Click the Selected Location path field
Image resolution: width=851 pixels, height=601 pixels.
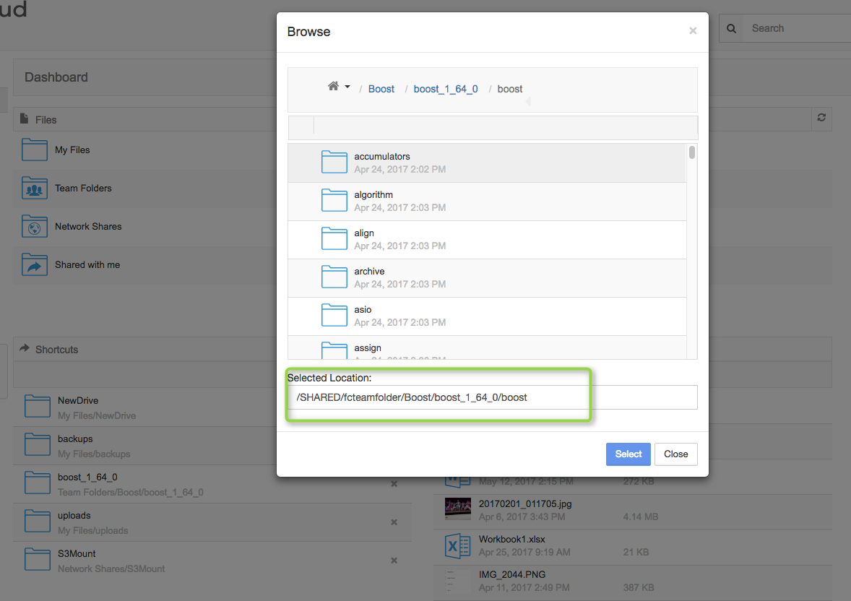(x=492, y=397)
